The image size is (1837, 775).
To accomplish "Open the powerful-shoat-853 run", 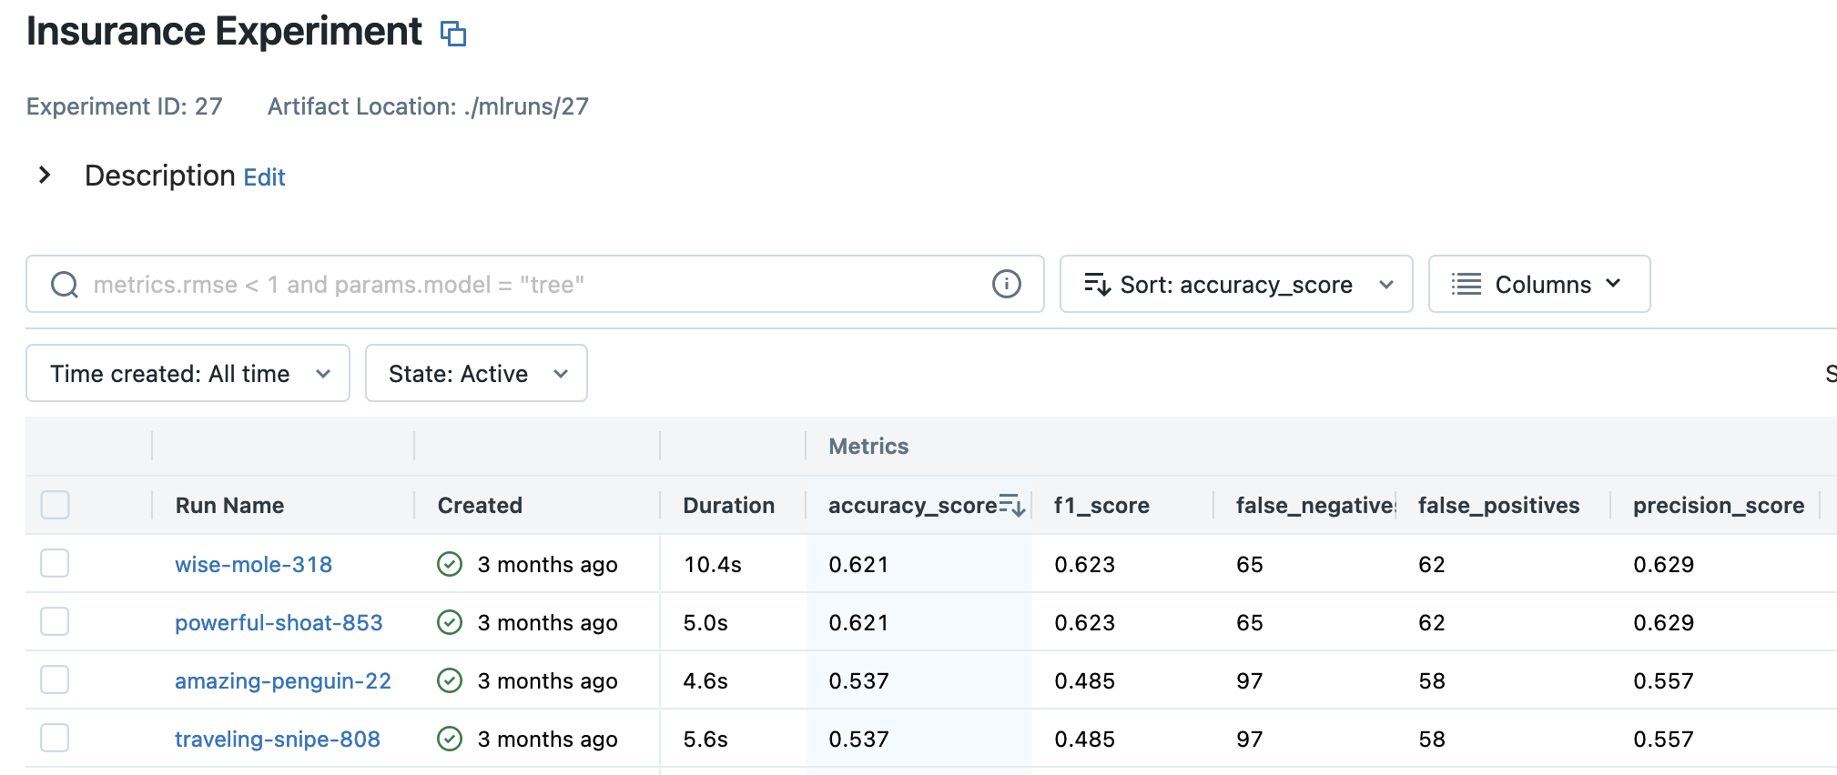I will 279,623.
